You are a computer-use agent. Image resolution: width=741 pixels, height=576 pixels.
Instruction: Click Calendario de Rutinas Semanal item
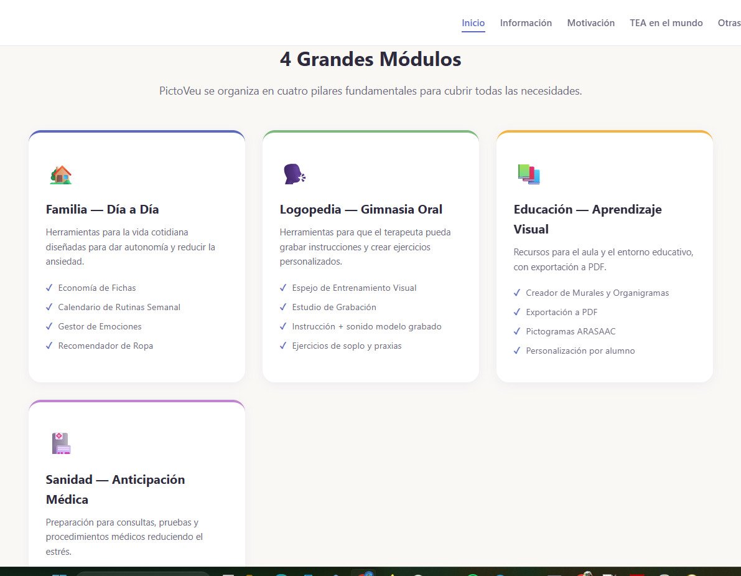coord(119,307)
